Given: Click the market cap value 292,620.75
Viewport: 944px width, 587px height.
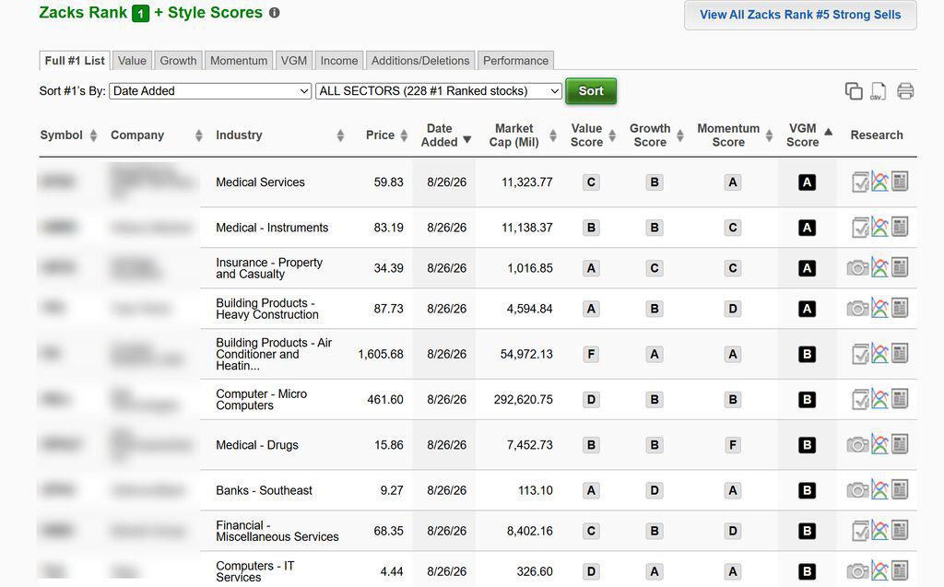Looking at the screenshot, I should point(524,399).
